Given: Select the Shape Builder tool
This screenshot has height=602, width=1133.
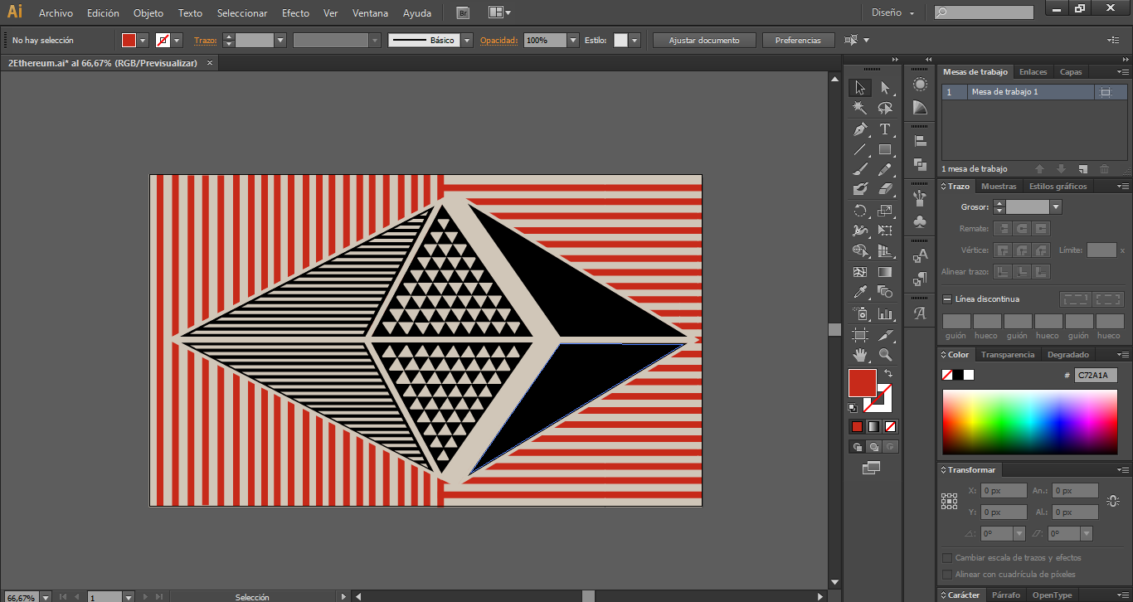Looking at the screenshot, I should [860, 251].
